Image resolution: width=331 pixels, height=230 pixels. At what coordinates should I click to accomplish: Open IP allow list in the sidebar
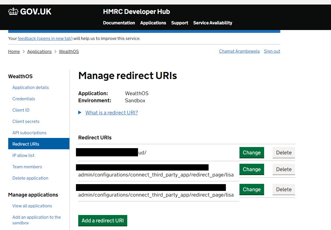[23, 155]
